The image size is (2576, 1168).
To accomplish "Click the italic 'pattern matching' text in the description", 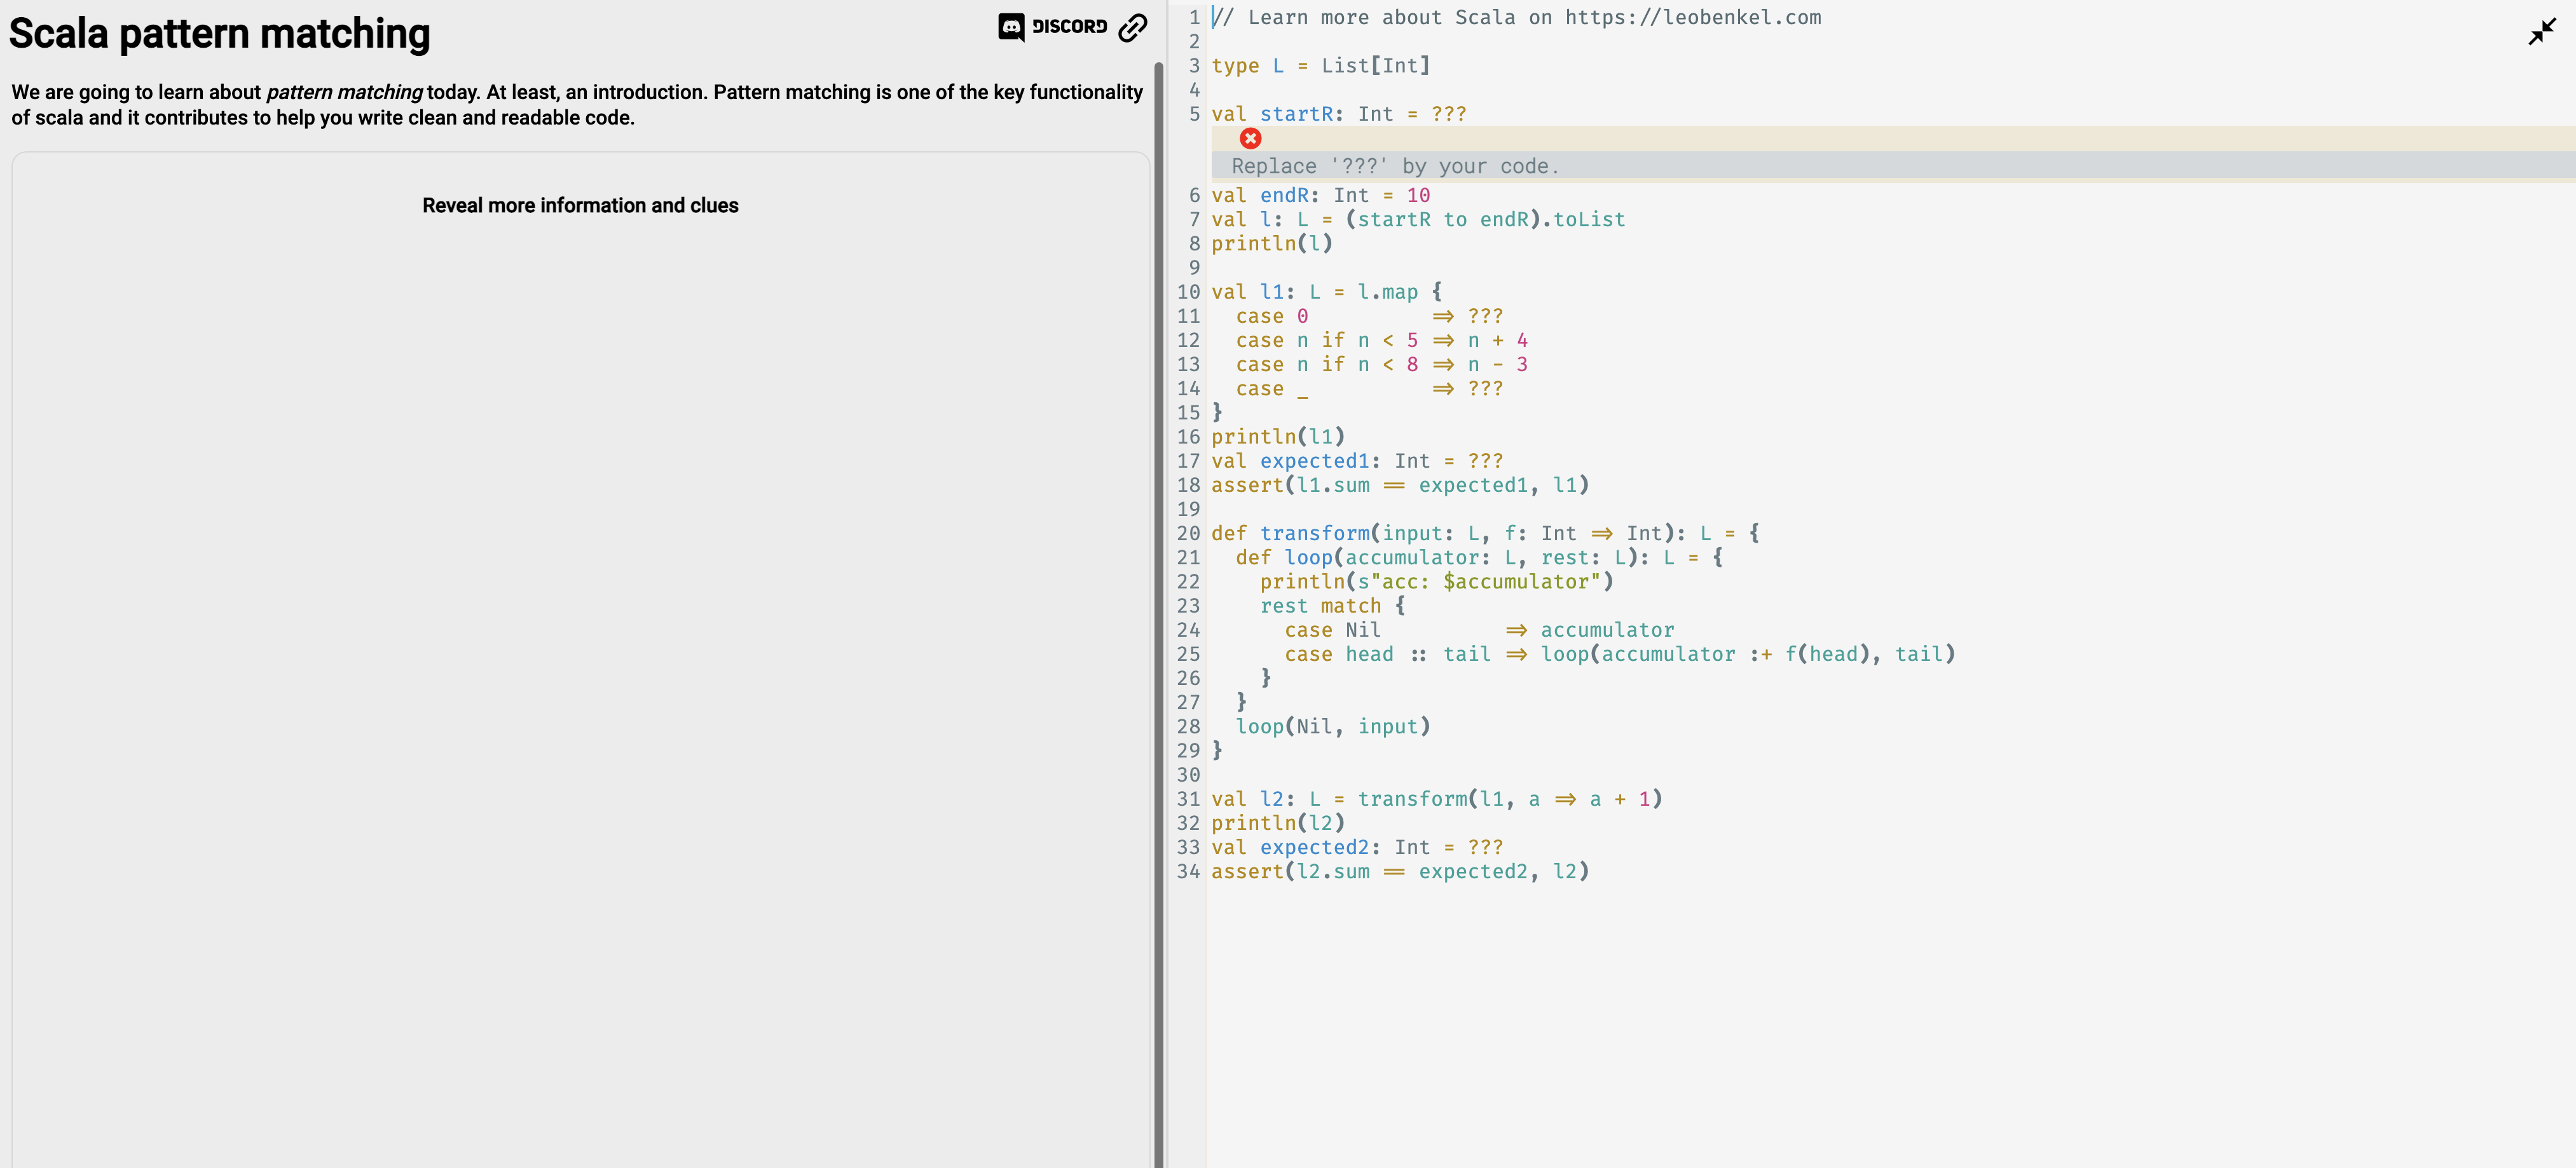I will [x=344, y=92].
